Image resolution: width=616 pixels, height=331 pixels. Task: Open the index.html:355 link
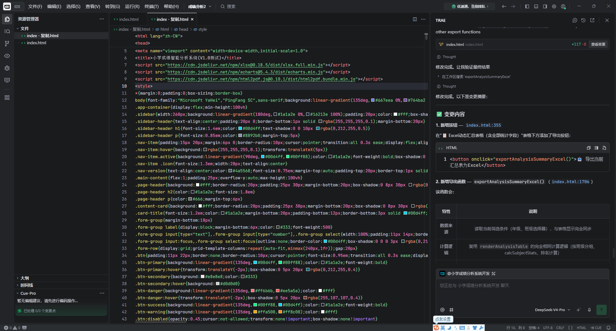tap(483, 125)
